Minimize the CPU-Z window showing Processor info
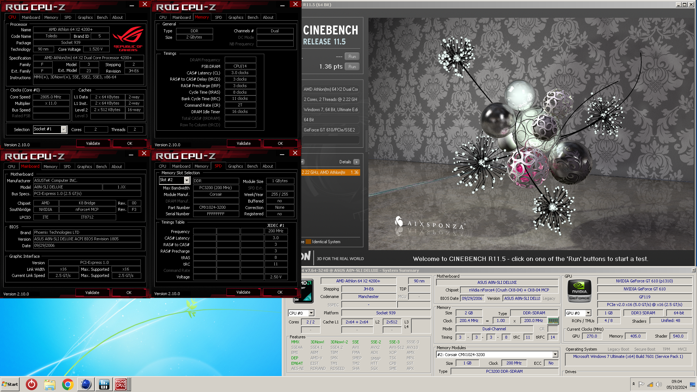Image resolution: width=697 pixels, height=392 pixels. [x=131, y=5]
